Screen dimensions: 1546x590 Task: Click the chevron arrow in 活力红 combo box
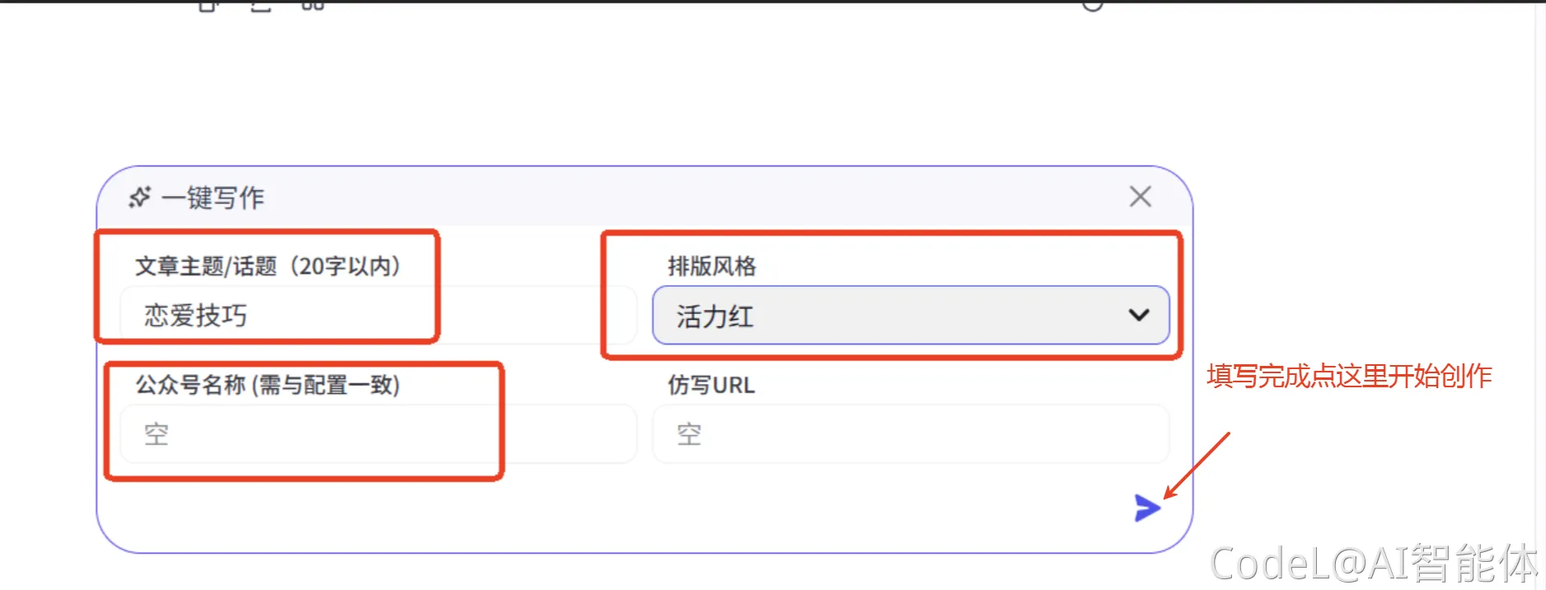pyautogui.click(x=1138, y=315)
